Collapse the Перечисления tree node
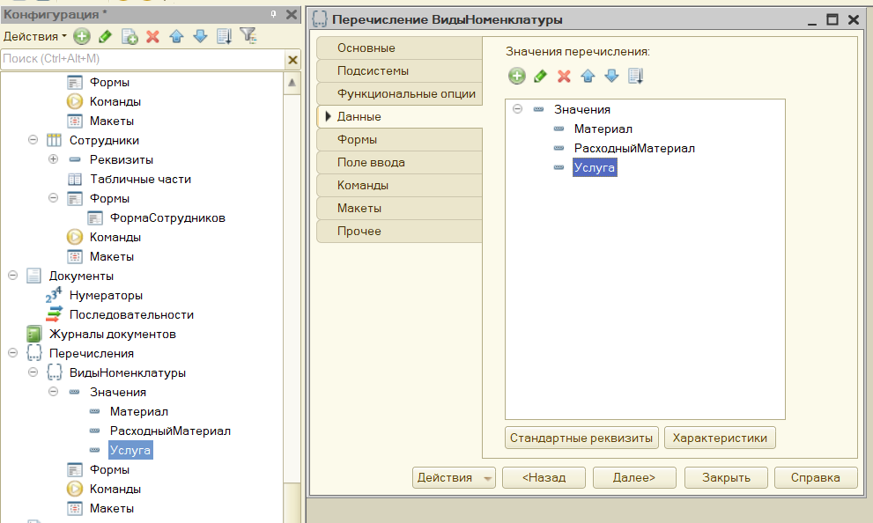The image size is (873, 523). pyautogui.click(x=13, y=353)
